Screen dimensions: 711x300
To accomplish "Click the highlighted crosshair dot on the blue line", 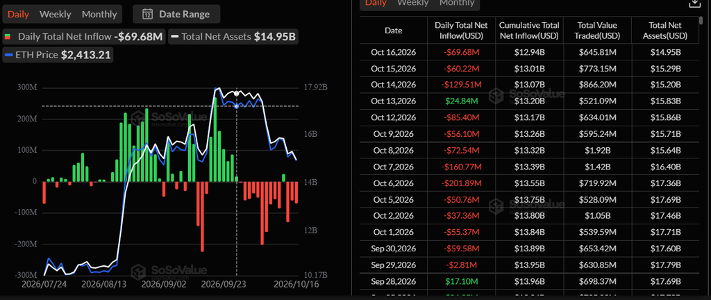I will click(x=236, y=106).
